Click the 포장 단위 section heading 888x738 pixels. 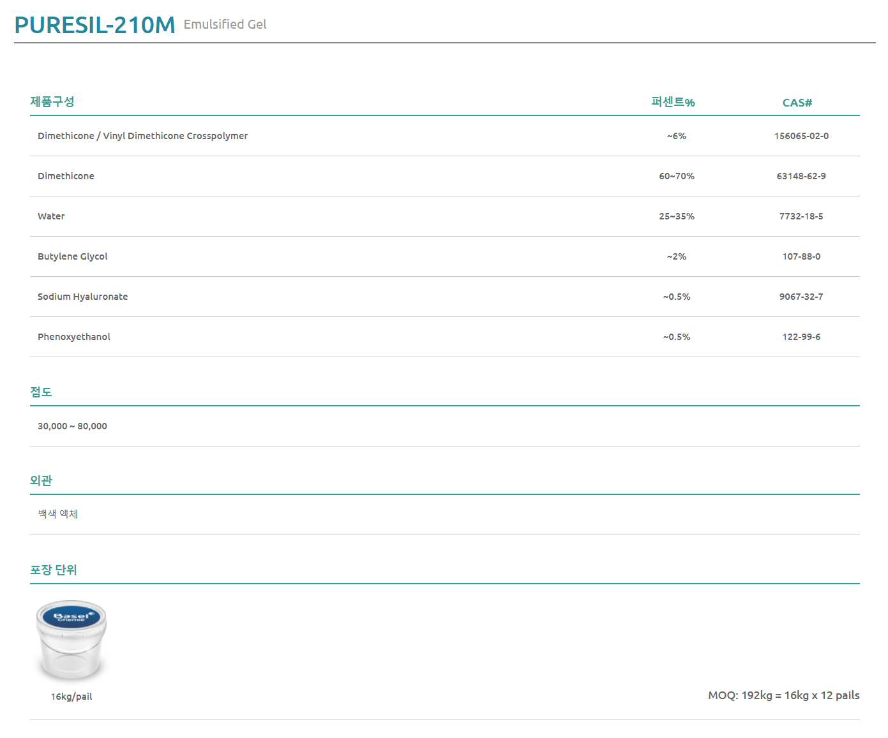[54, 570]
